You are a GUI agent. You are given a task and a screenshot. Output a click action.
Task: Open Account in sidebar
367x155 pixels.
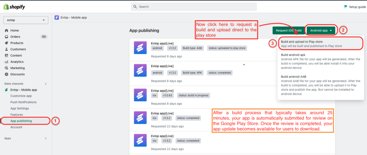[x=16, y=127]
